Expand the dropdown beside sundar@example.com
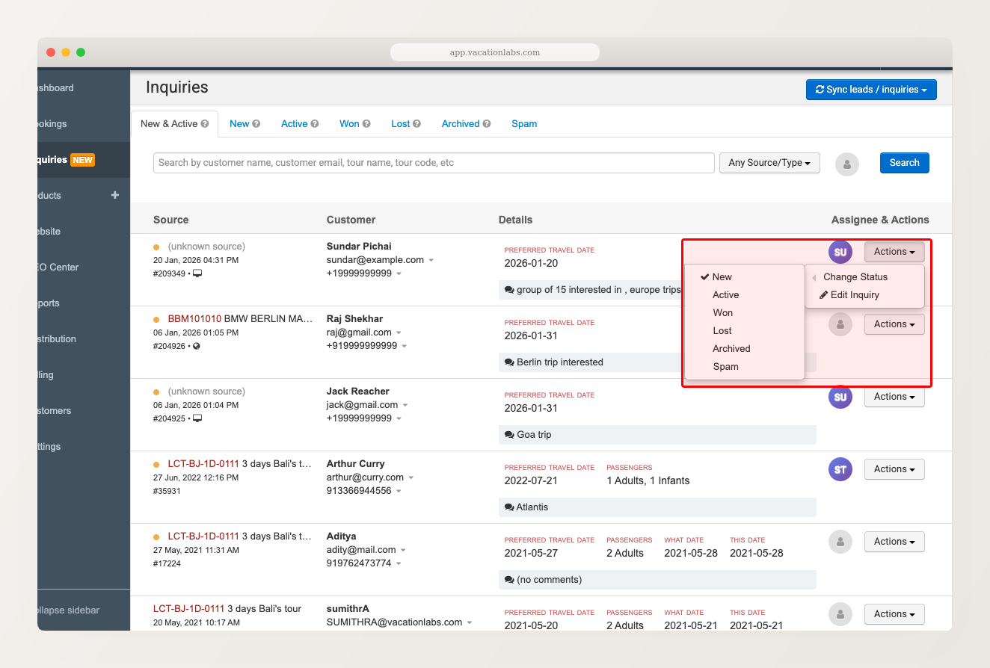 coord(432,262)
